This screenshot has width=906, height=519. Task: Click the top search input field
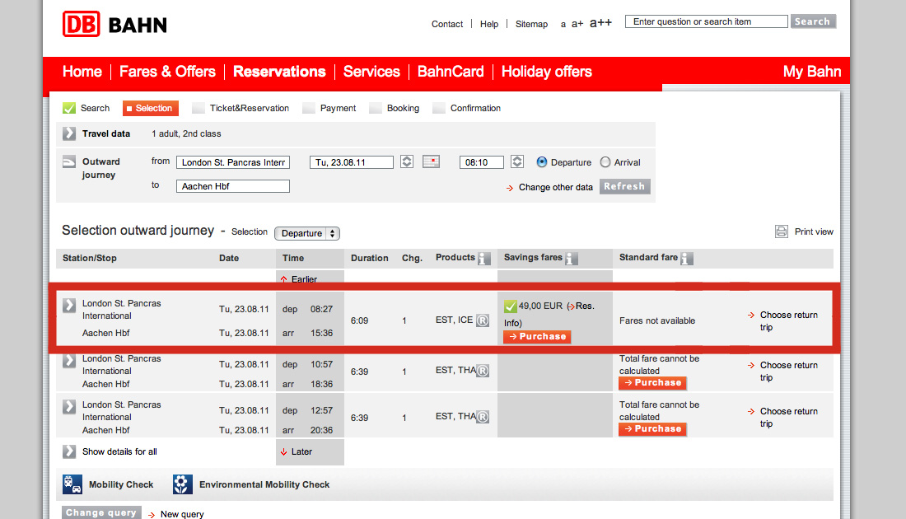(x=706, y=21)
